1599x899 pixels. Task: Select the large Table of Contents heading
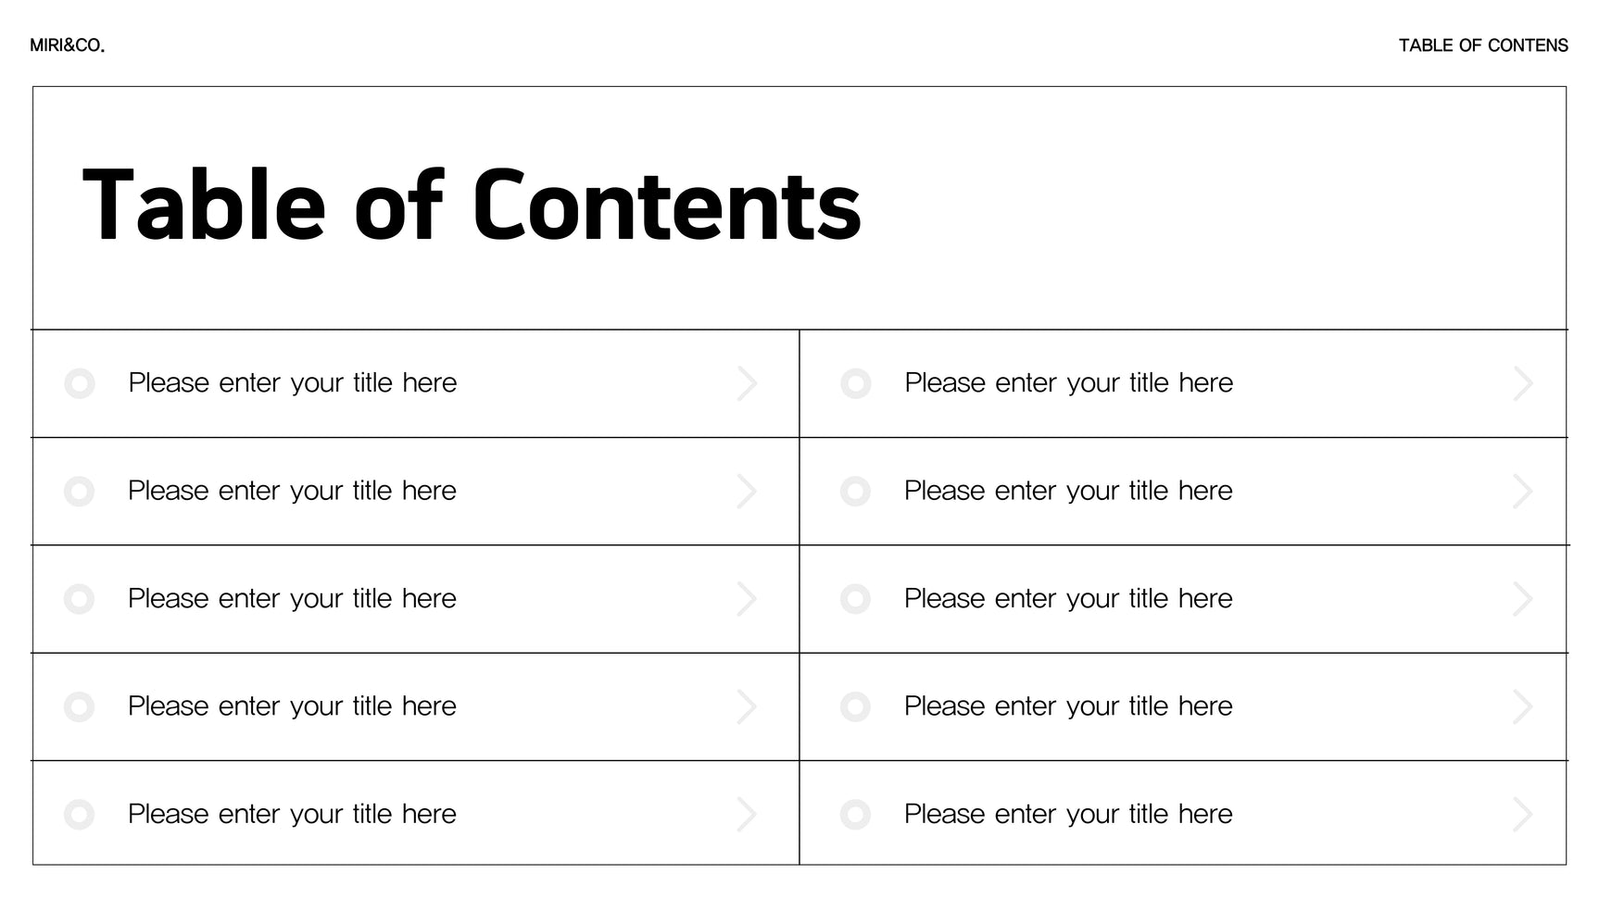pyautogui.click(x=472, y=205)
